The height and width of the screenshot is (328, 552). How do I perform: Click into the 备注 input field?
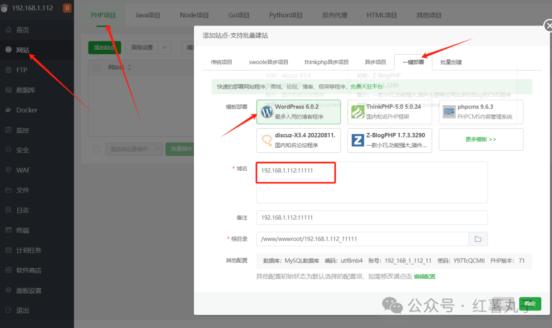pos(372,218)
